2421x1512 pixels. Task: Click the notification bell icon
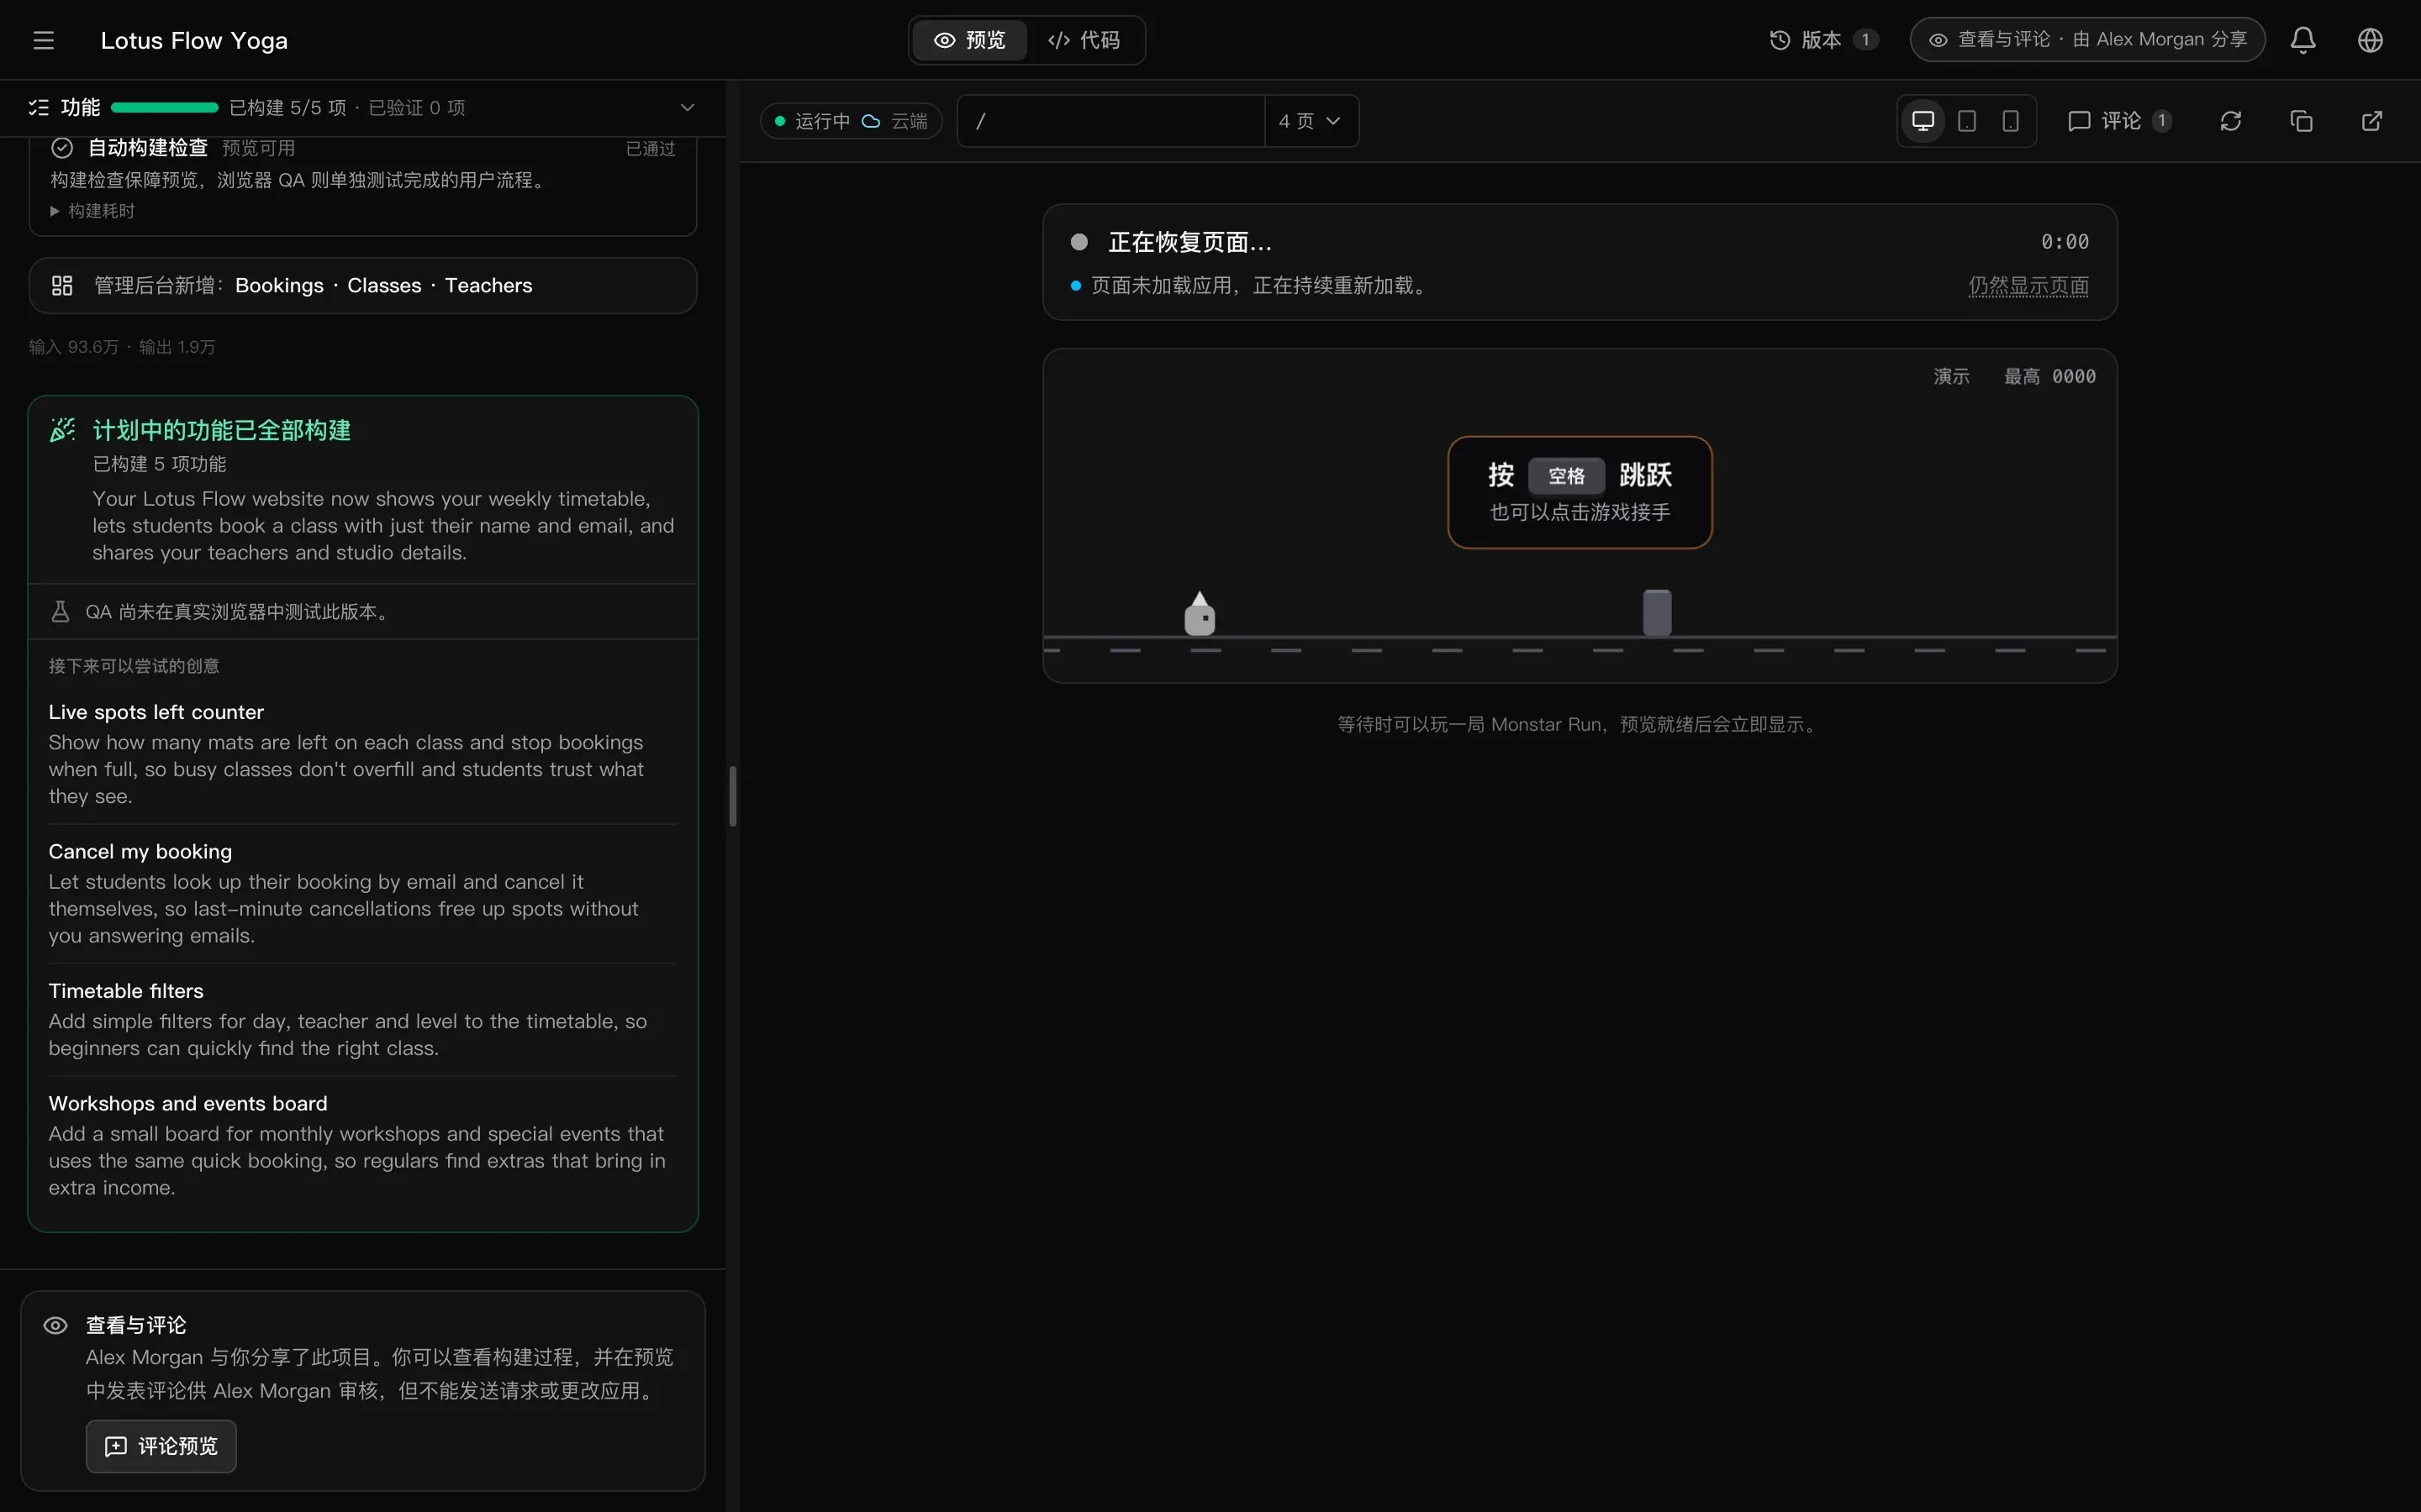(2303, 40)
